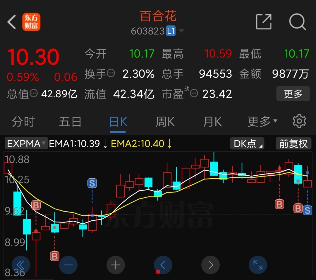Click the 最高 value 10.59
Viewport: 316px width, 280px height.
[x=218, y=54]
